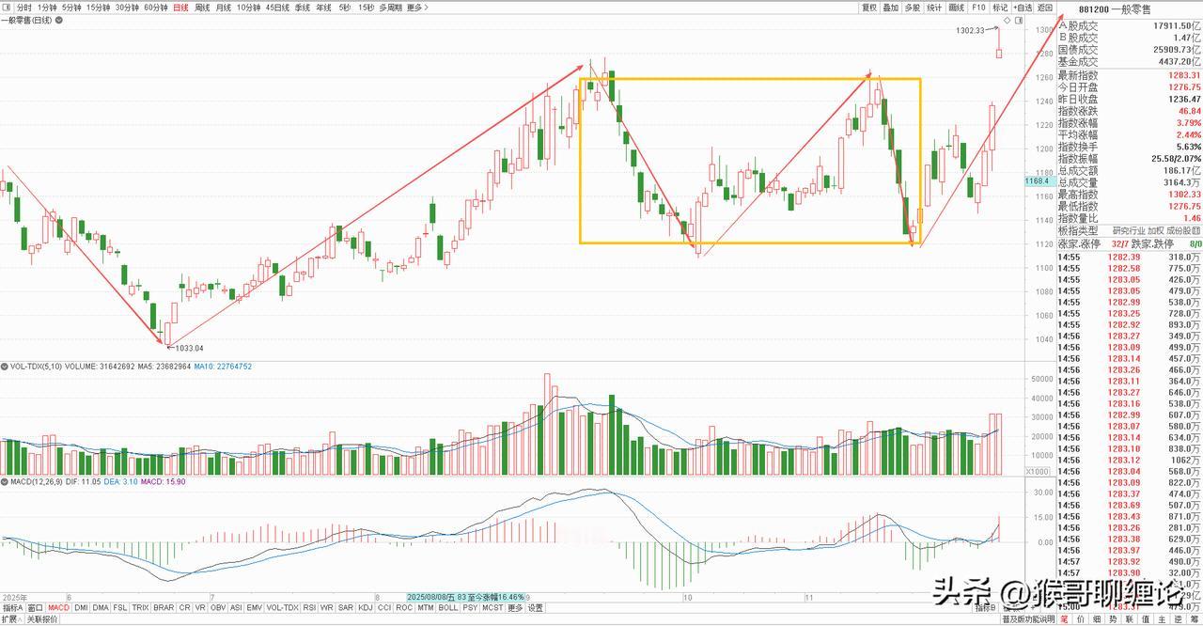Select the BRAR indicator tab
The width and height of the screenshot is (1203, 626).
point(164,607)
